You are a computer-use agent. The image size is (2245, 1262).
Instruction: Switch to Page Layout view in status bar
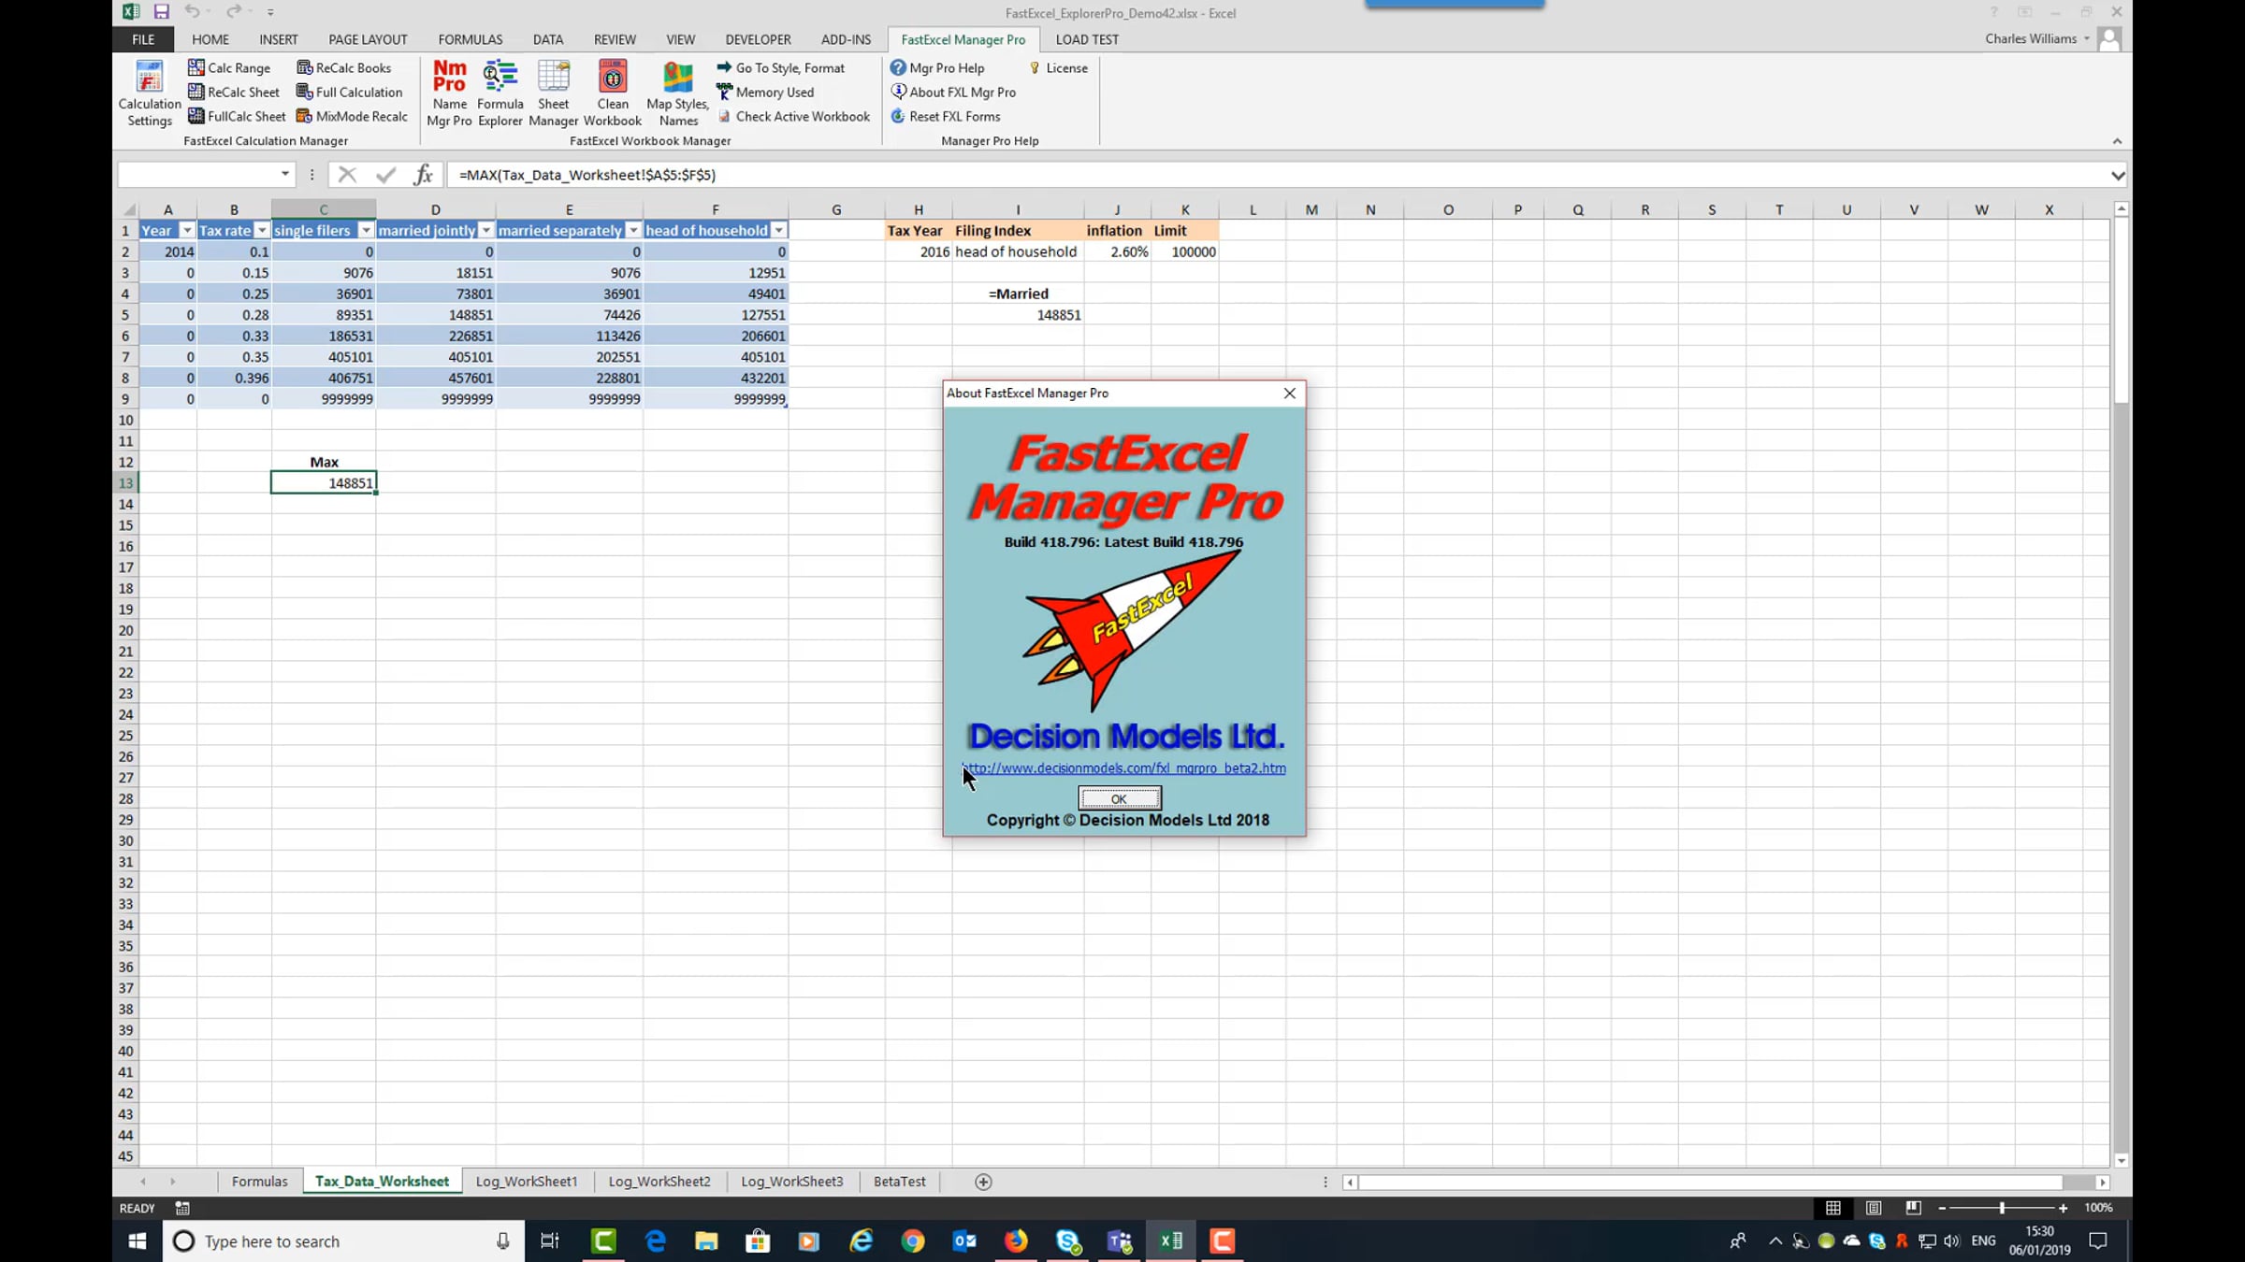1874,1209
